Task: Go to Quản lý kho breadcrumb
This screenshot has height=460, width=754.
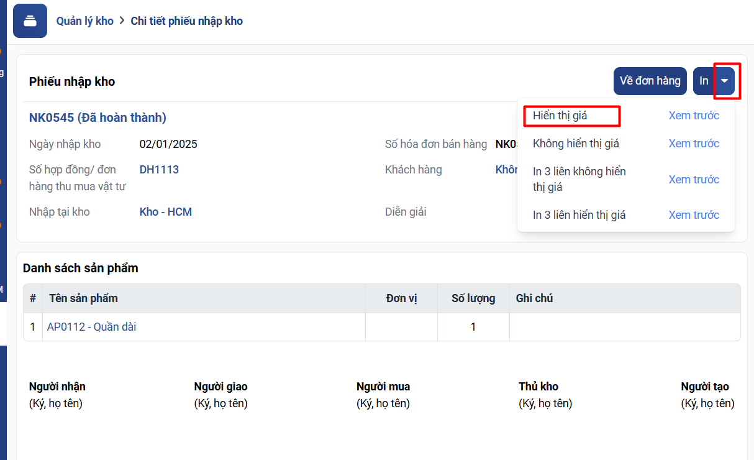Action: [x=85, y=21]
